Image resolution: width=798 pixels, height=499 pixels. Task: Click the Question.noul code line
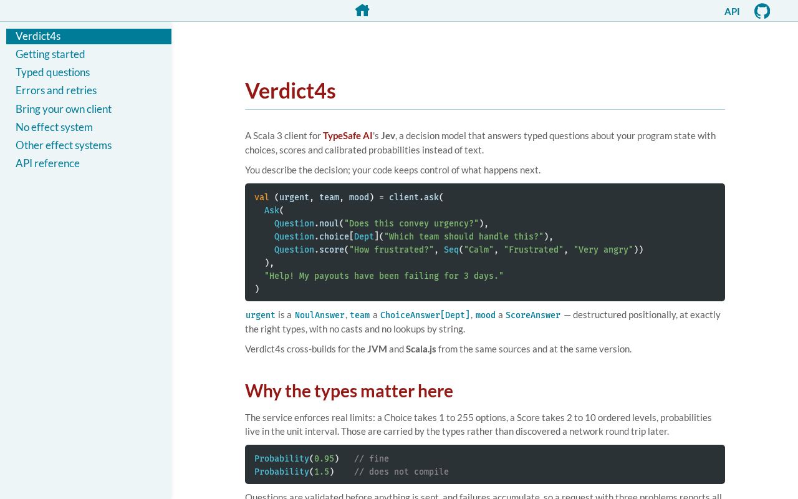382,223
